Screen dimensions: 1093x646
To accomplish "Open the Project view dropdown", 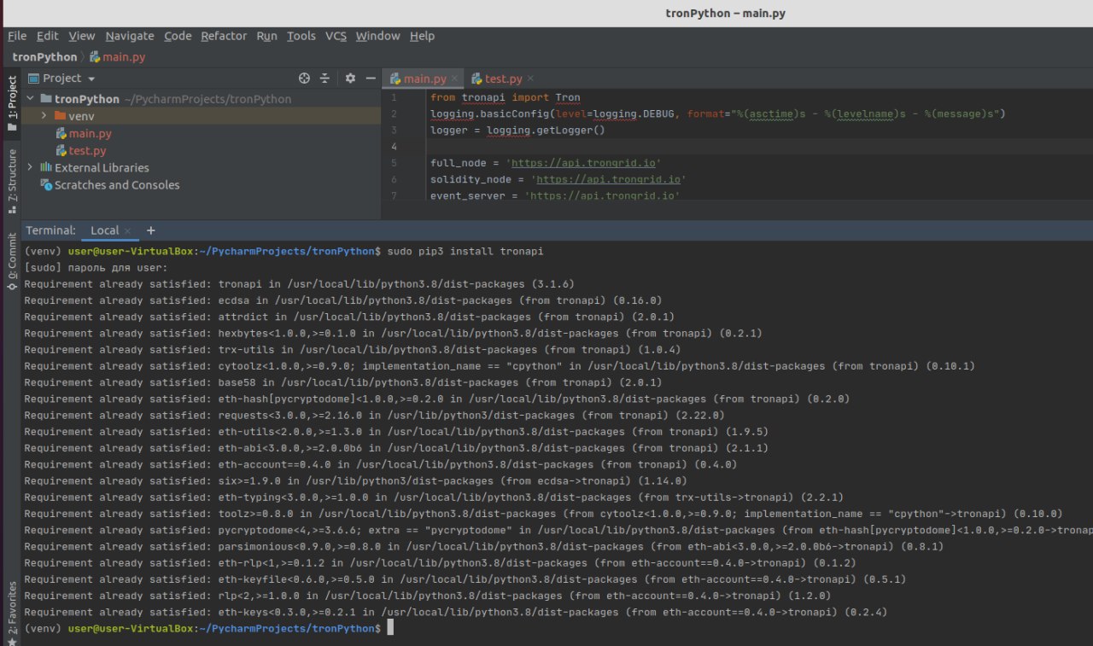I will (x=68, y=78).
